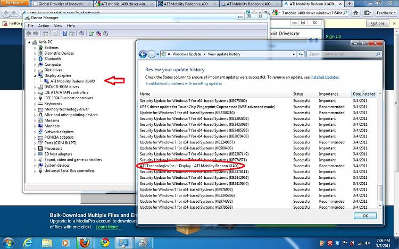The width and height of the screenshot is (399, 249).
Task: Click network signal icon in system tray
Action: [360, 243]
